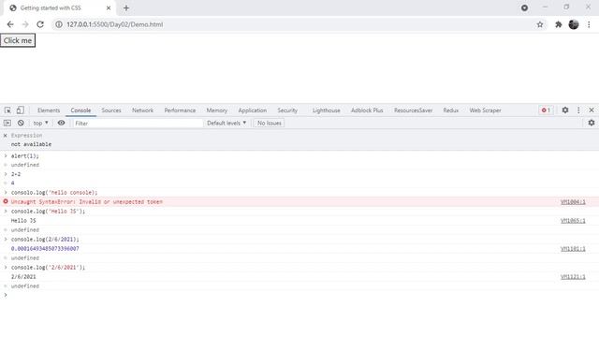Show the console sidebar

pyautogui.click(x=7, y=123)
